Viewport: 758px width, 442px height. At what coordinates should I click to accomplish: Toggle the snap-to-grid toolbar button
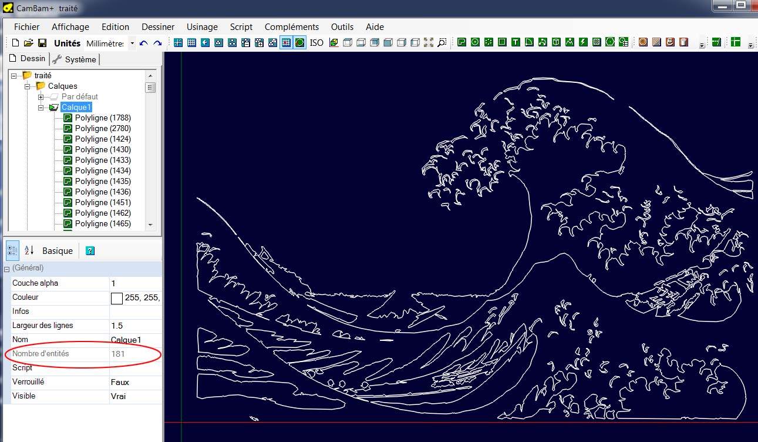click(x=286, y=43)
